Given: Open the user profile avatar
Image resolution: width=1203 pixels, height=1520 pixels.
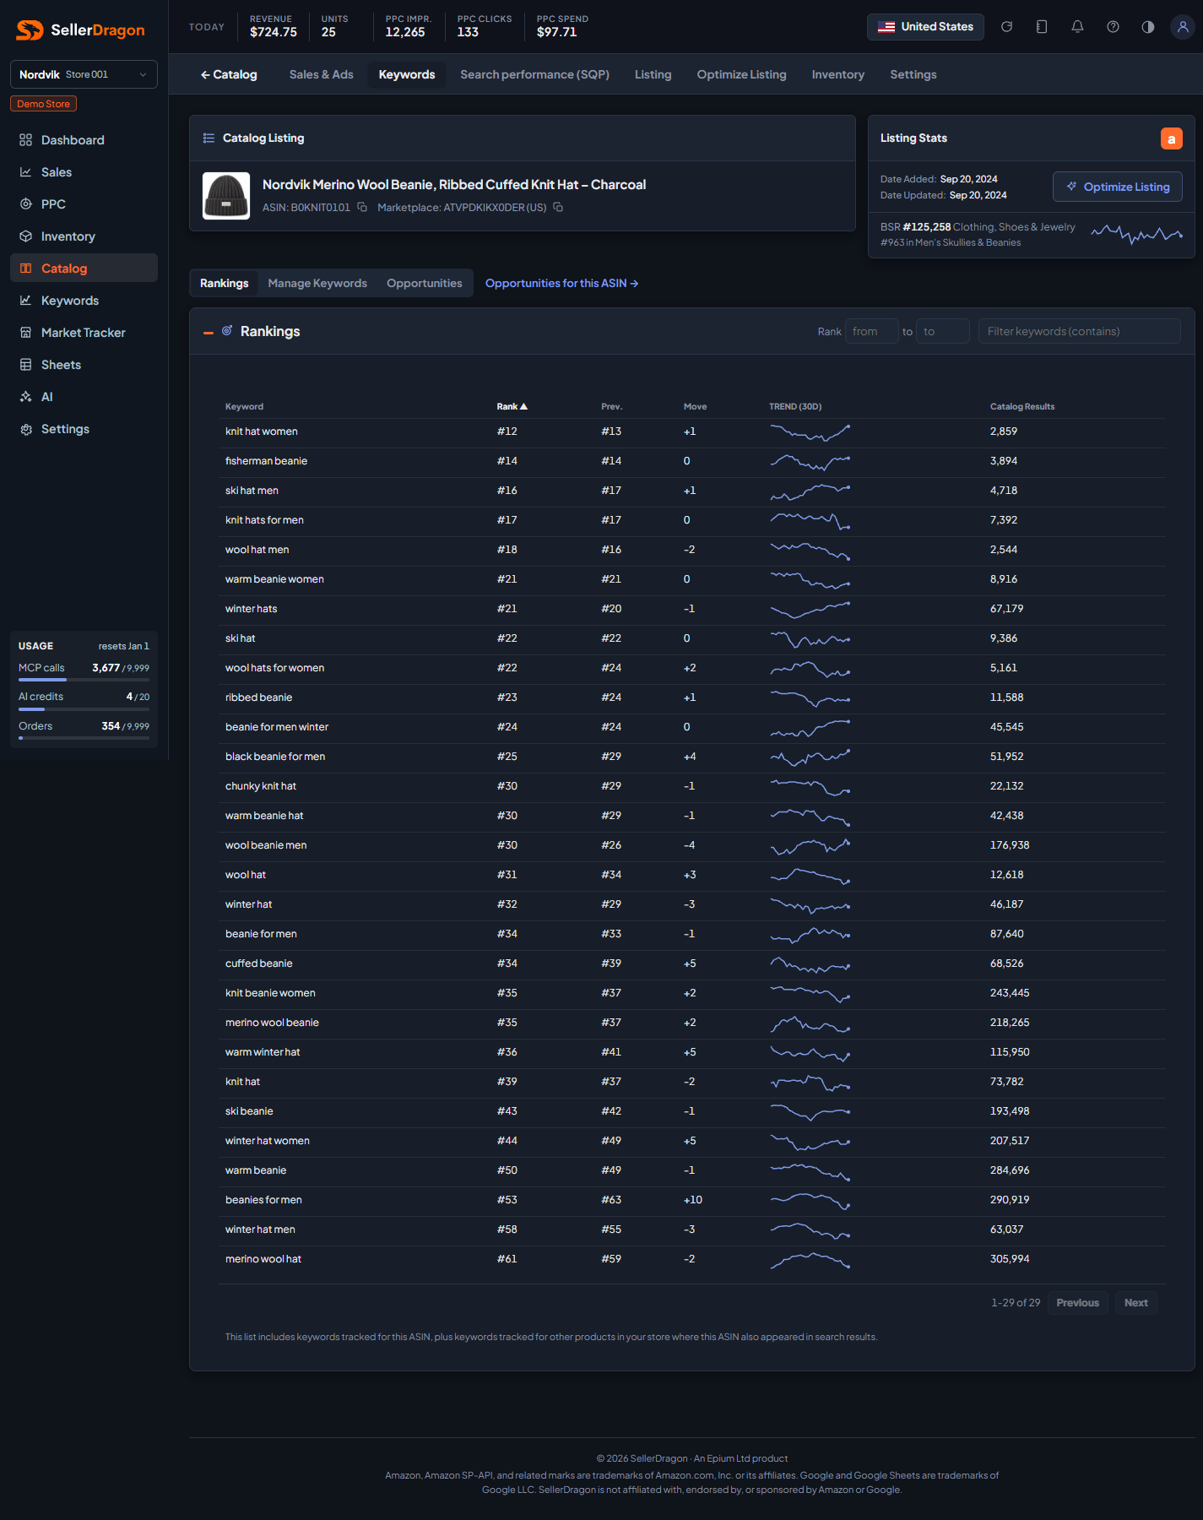Looking at the screenshot, I should [x=1183, y=27].
